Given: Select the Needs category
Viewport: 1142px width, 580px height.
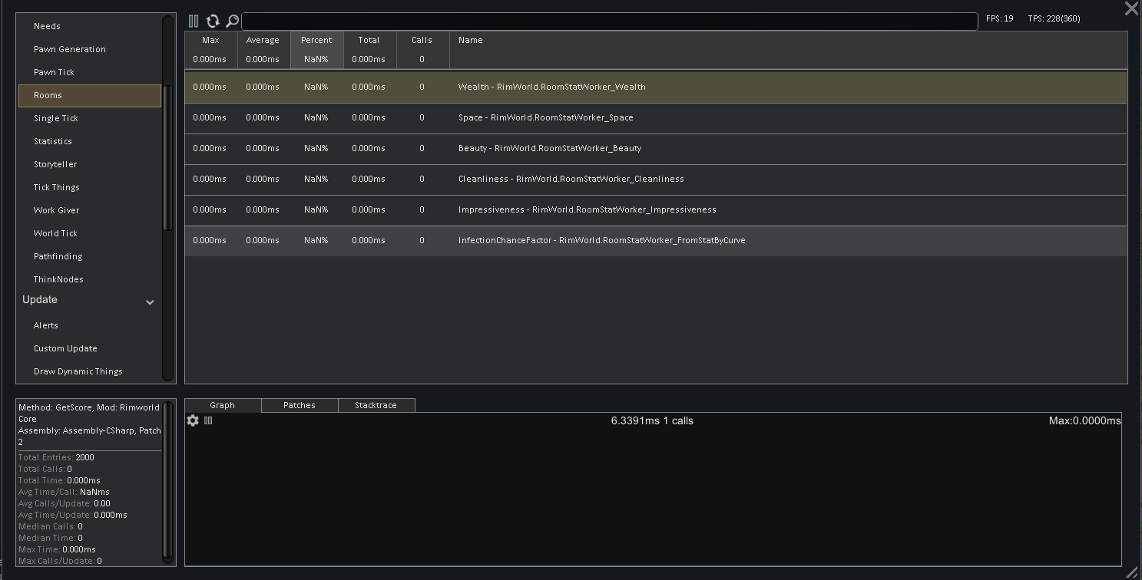Looking at the screenshot, I should point(90,26).
